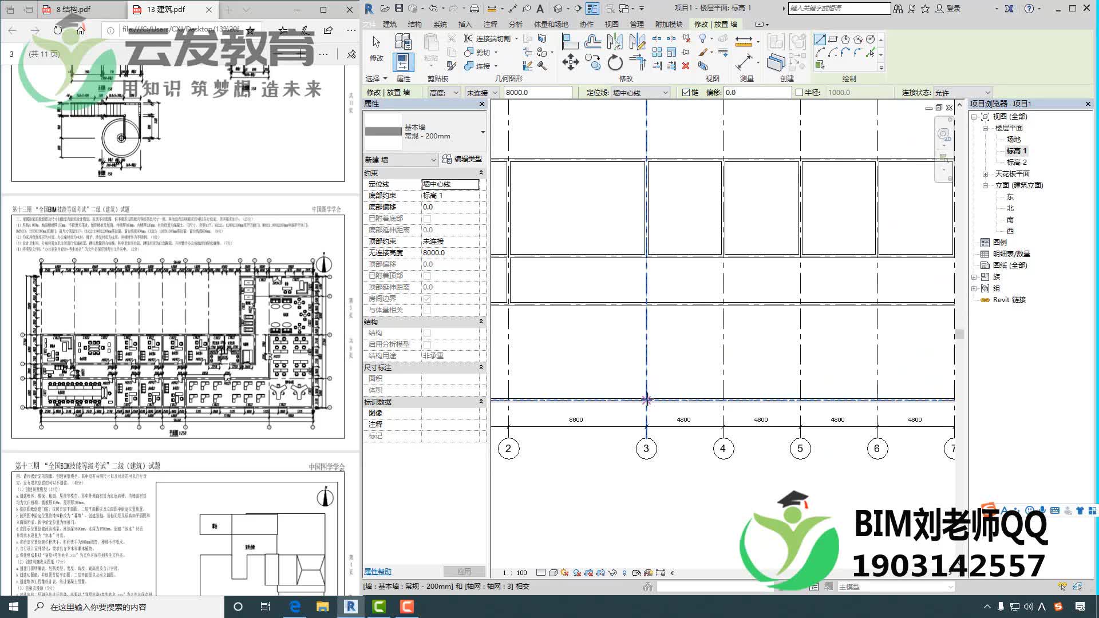
Task: Toggle the 结构 (Structural) checkbox in the properties panel
Action: click(427, 333)
